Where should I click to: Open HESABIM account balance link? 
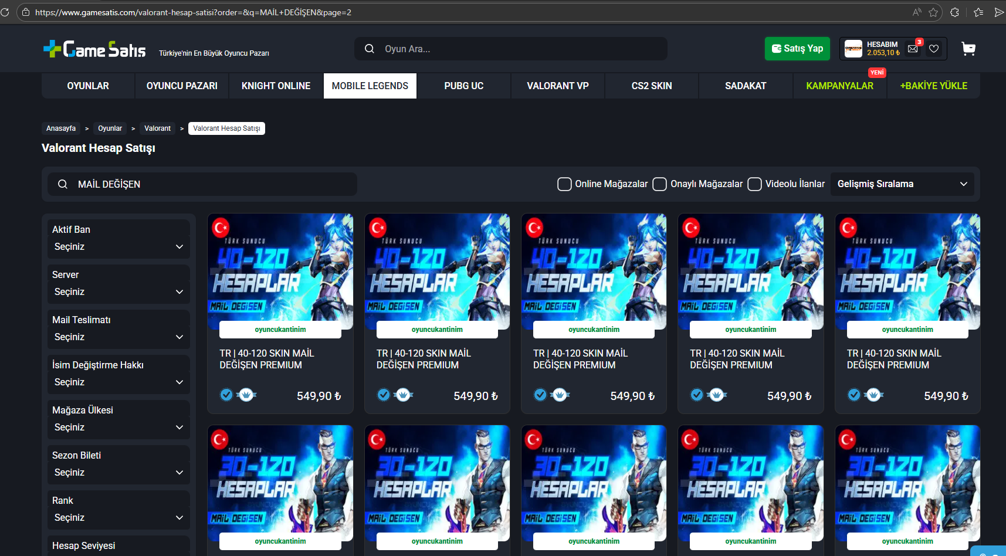(x=883, y=49)
